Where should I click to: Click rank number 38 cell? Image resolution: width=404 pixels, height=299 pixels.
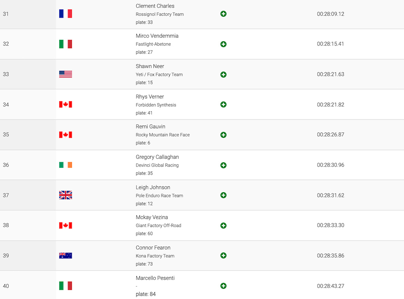pyautogui.click(x=28, y=225)
